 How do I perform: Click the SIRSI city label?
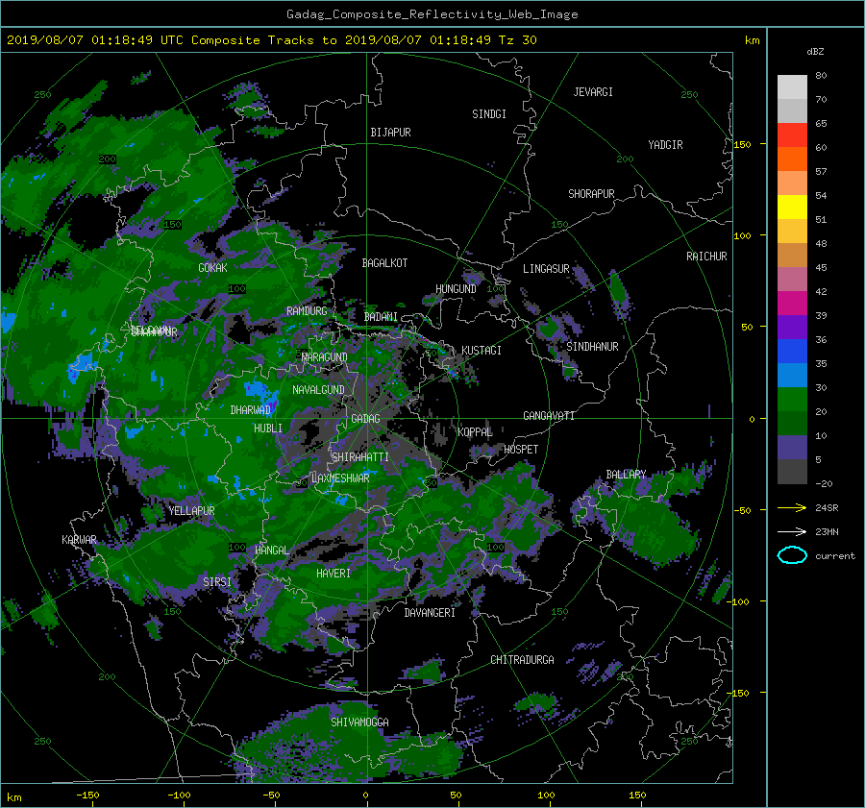point(217,582)
